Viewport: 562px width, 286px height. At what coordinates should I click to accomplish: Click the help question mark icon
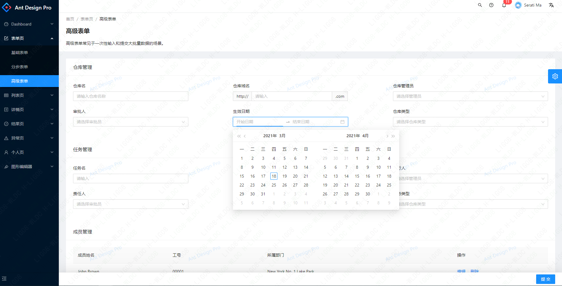pyautogui.click(x=491, y=5)
